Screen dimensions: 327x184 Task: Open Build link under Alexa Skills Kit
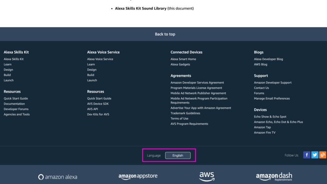[7, 75]
